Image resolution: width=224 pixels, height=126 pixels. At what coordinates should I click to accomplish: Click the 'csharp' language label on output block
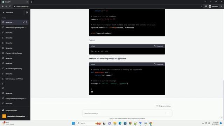coord(93,46)
